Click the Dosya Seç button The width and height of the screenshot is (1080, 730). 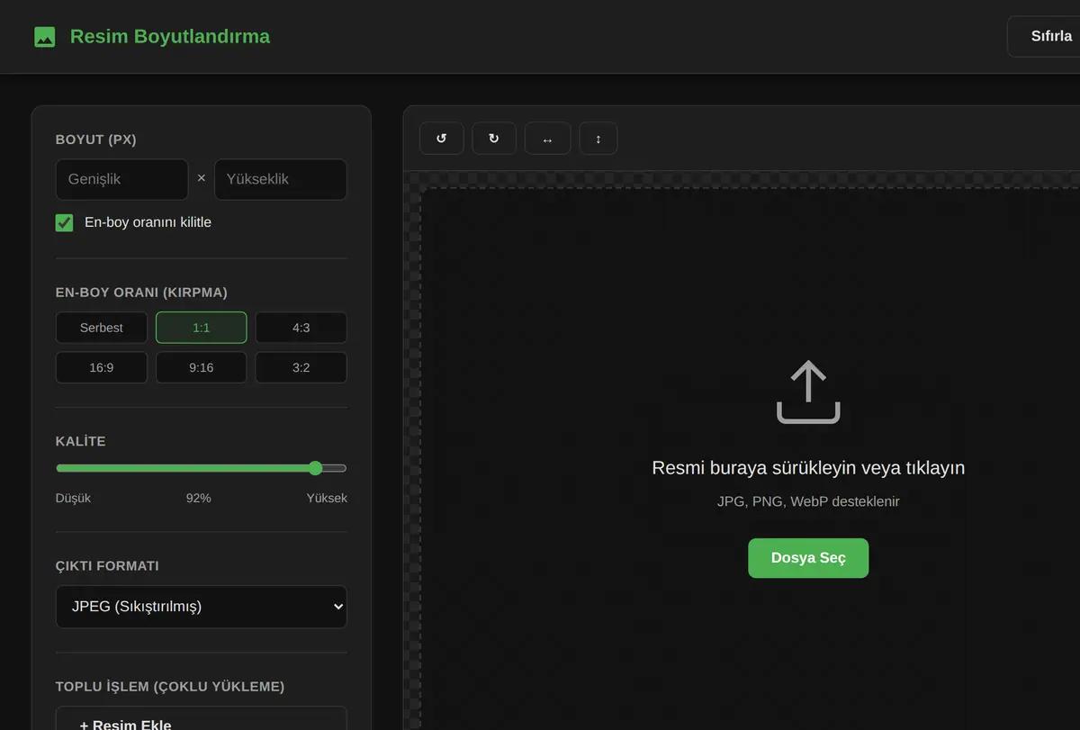(808, 558)
